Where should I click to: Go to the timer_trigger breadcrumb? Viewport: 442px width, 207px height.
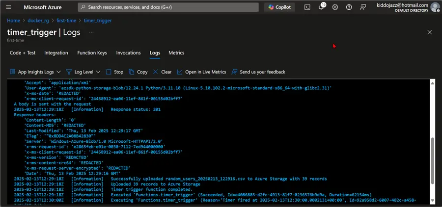98,21
